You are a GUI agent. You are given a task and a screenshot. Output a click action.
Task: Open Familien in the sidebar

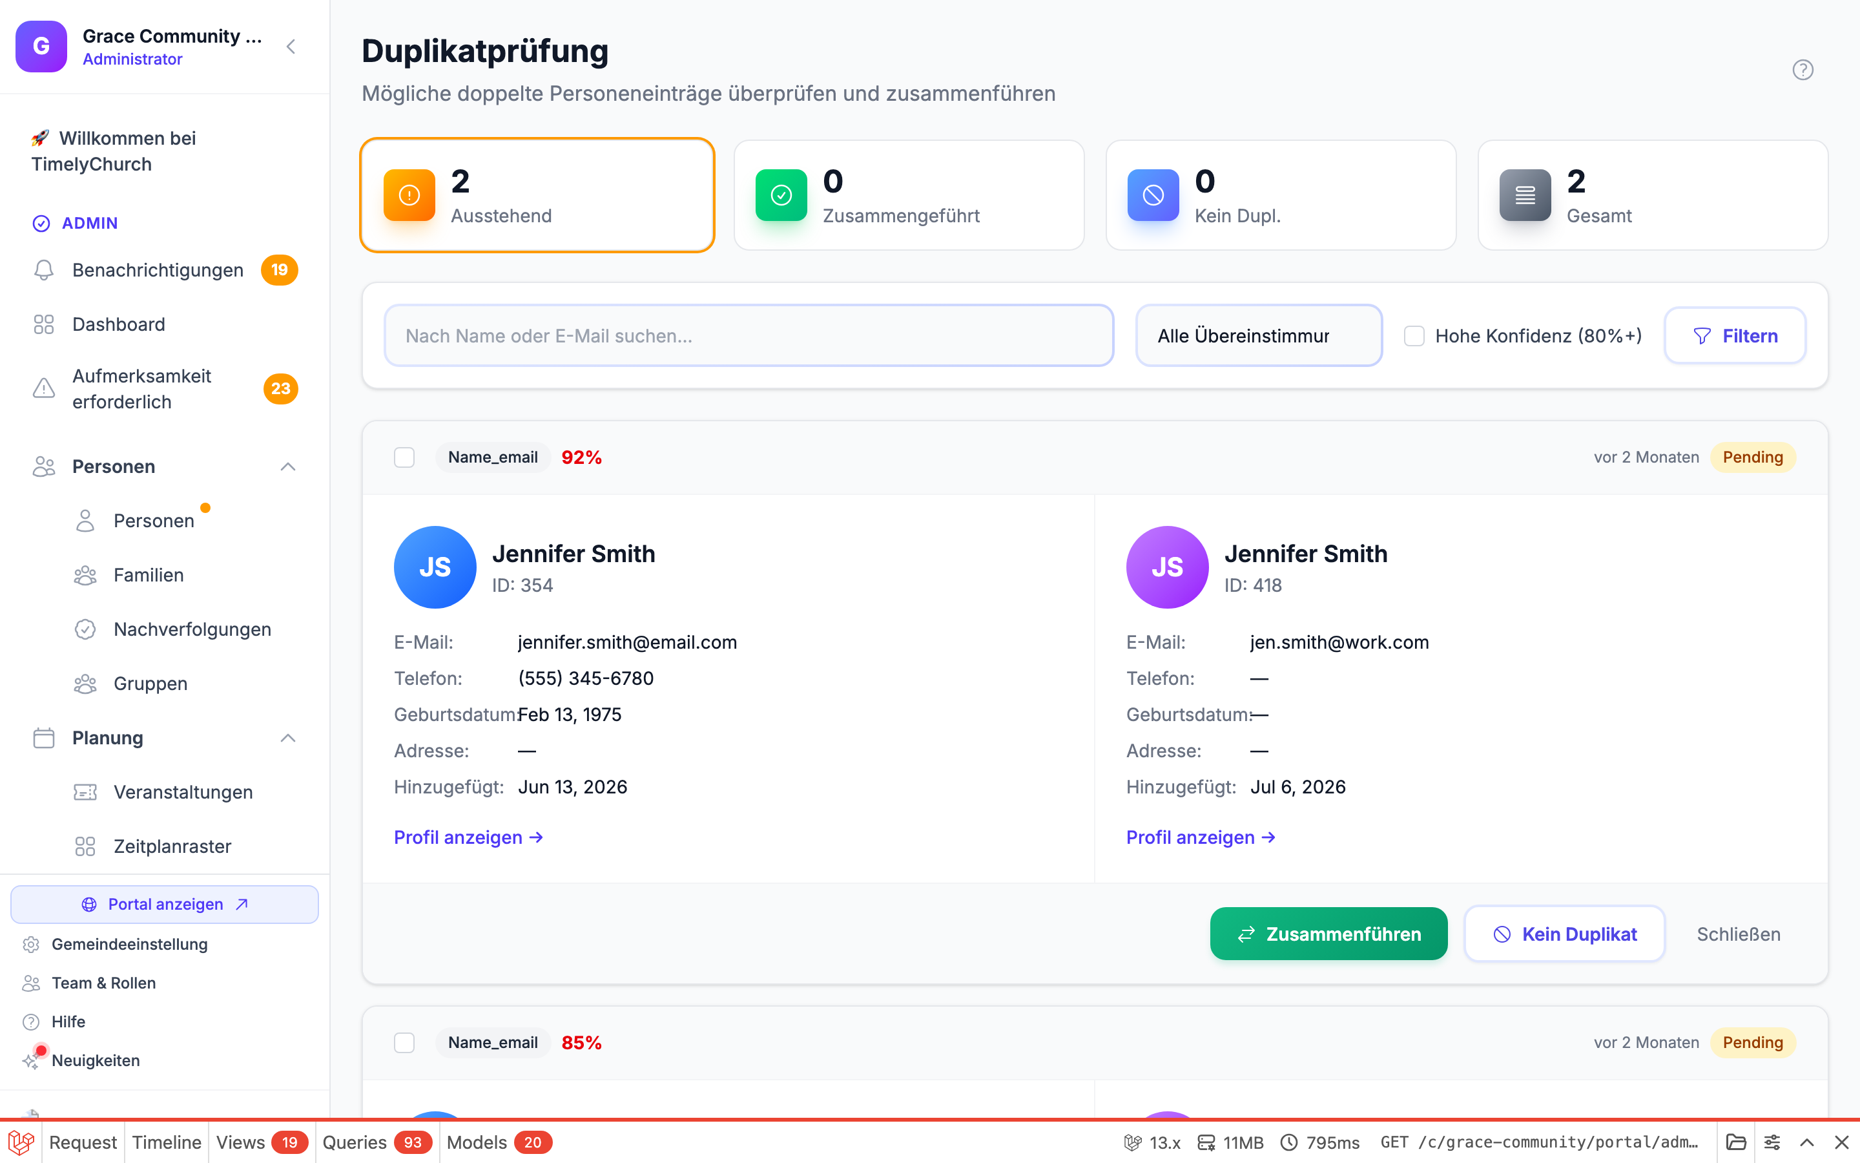[x=149, y=574]
